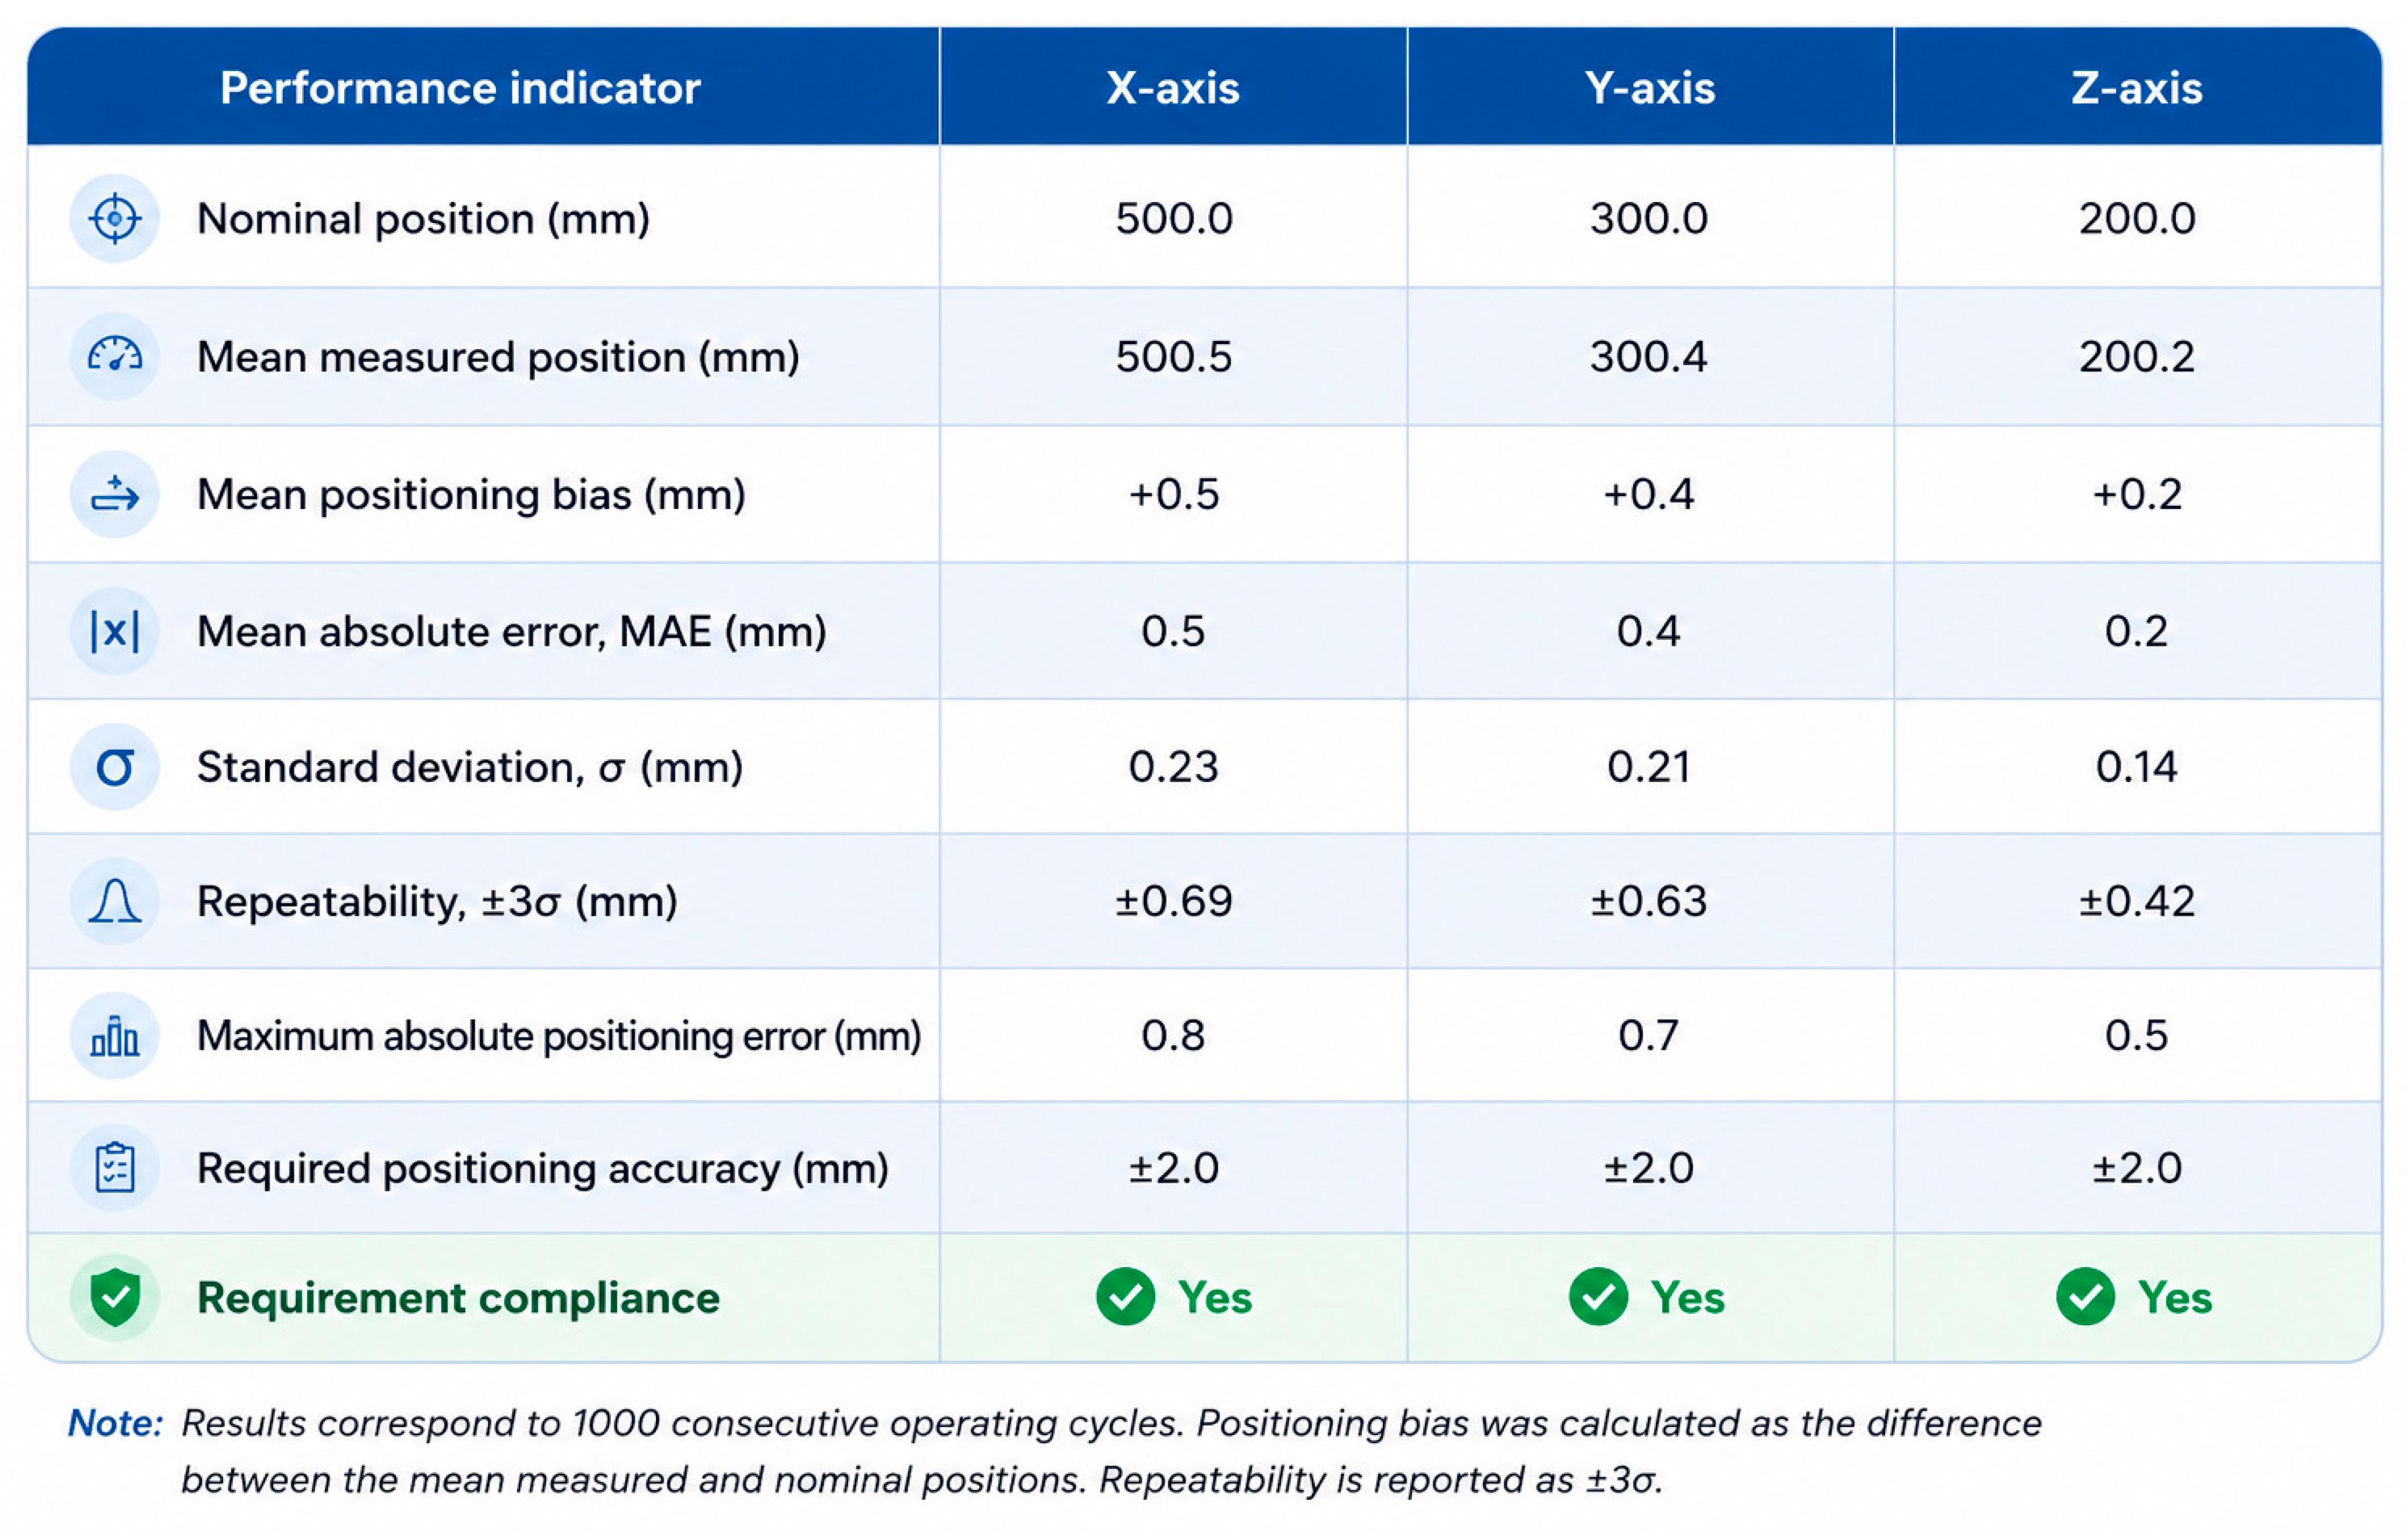Click the Z-axis green compliance checkmark
This screenshot has width=2408, height=1534.
(2085, 1297)
